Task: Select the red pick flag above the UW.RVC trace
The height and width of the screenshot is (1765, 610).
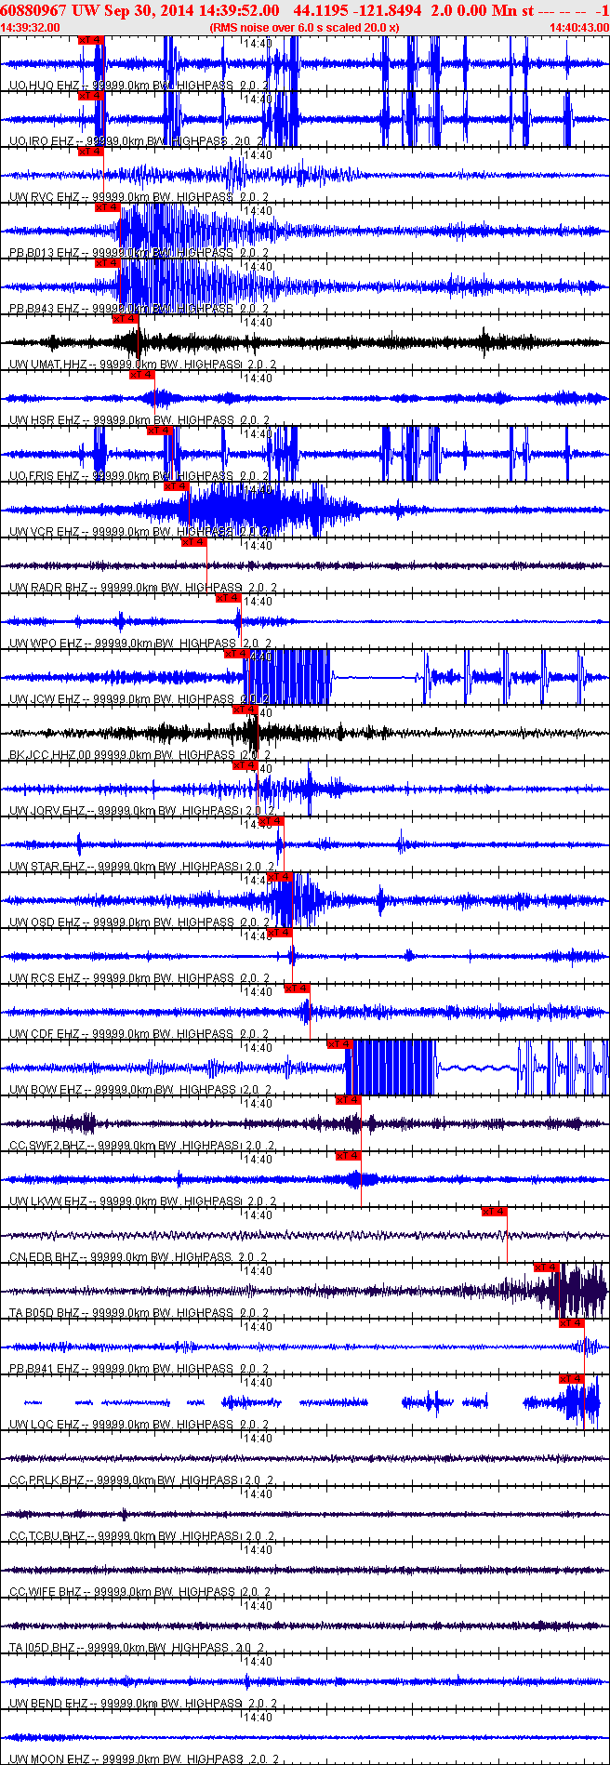Action: coord(90,152)
